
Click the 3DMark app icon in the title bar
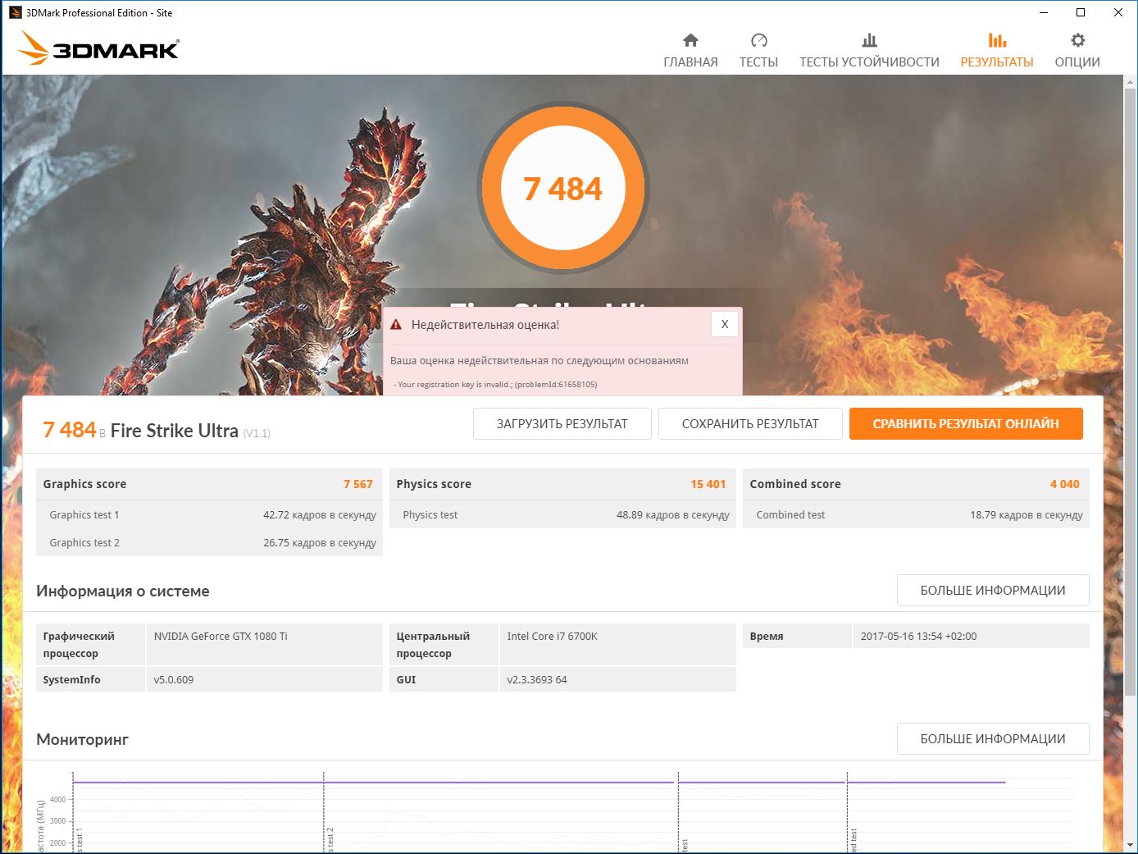click(x=15, y=12)
